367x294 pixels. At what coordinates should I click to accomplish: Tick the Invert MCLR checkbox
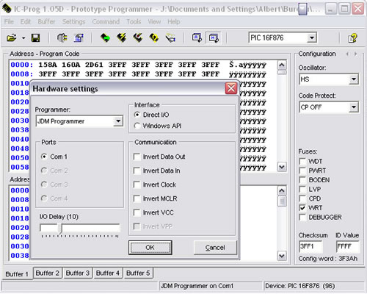137,198
